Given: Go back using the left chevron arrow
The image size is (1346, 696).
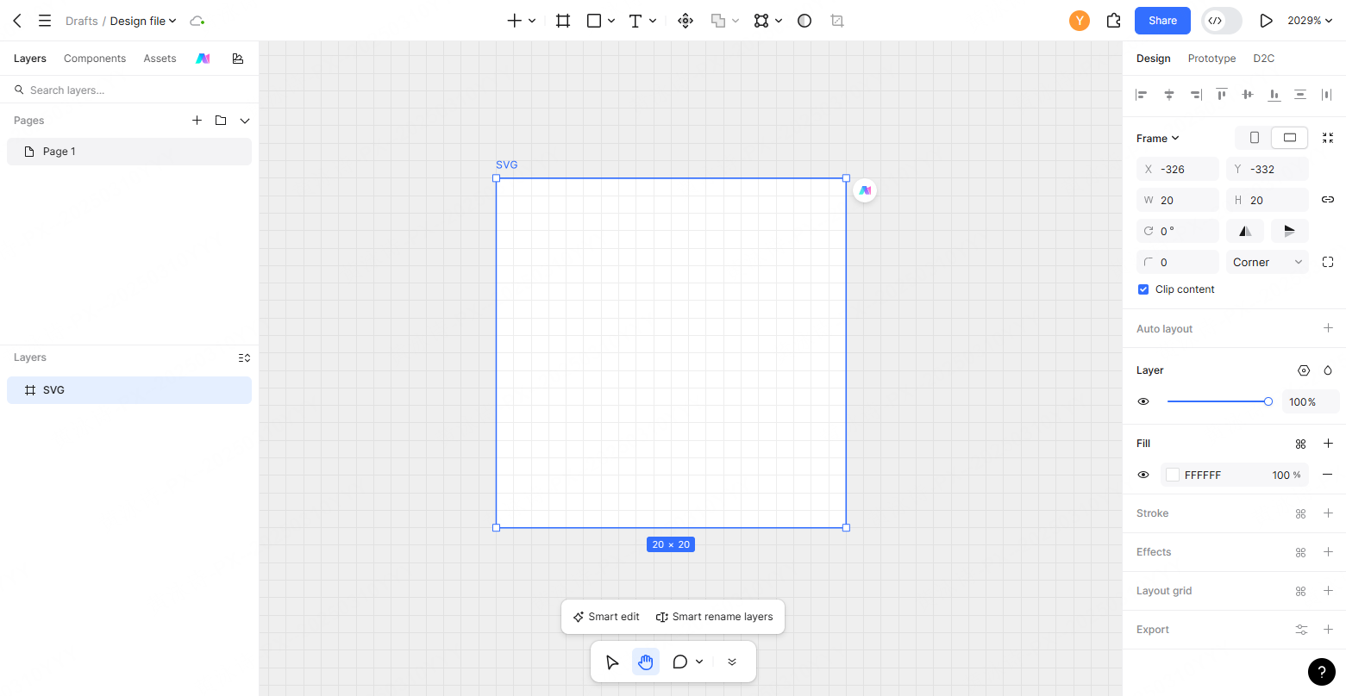Looking at the screenshot, I should 17,21.
